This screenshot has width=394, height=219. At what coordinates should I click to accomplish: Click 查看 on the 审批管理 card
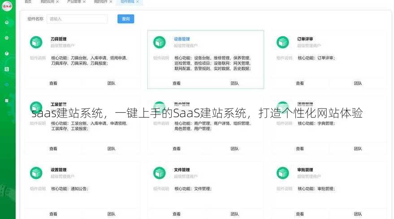click(300, 214)
